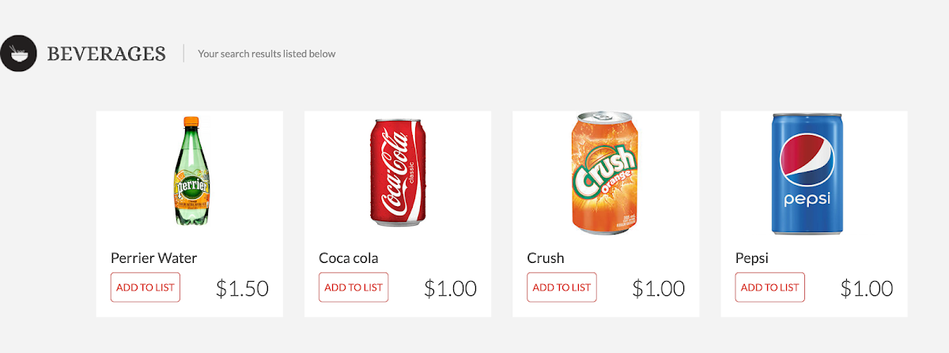949x353 pixels.
Task: Click the Perrier Water product name
Action: point(153,258)
